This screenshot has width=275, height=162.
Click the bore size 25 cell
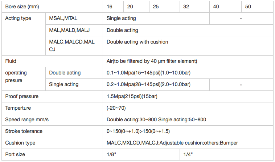pos(156,7)
